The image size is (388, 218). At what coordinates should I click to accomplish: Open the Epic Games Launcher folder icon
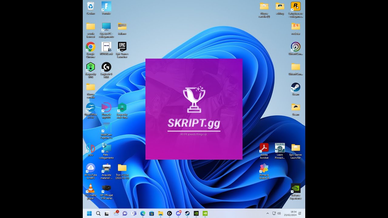click(x=296, y=151)
